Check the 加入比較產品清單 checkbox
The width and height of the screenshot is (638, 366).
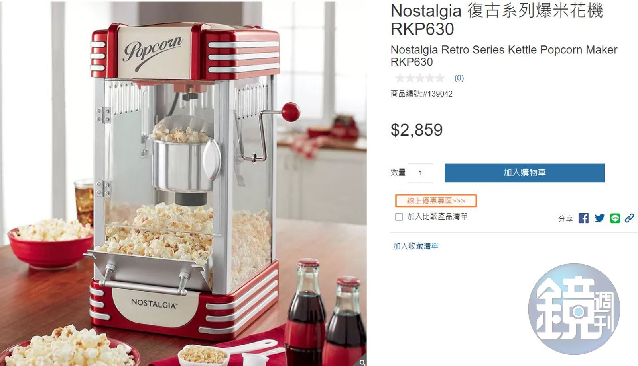tap(399, 217)
